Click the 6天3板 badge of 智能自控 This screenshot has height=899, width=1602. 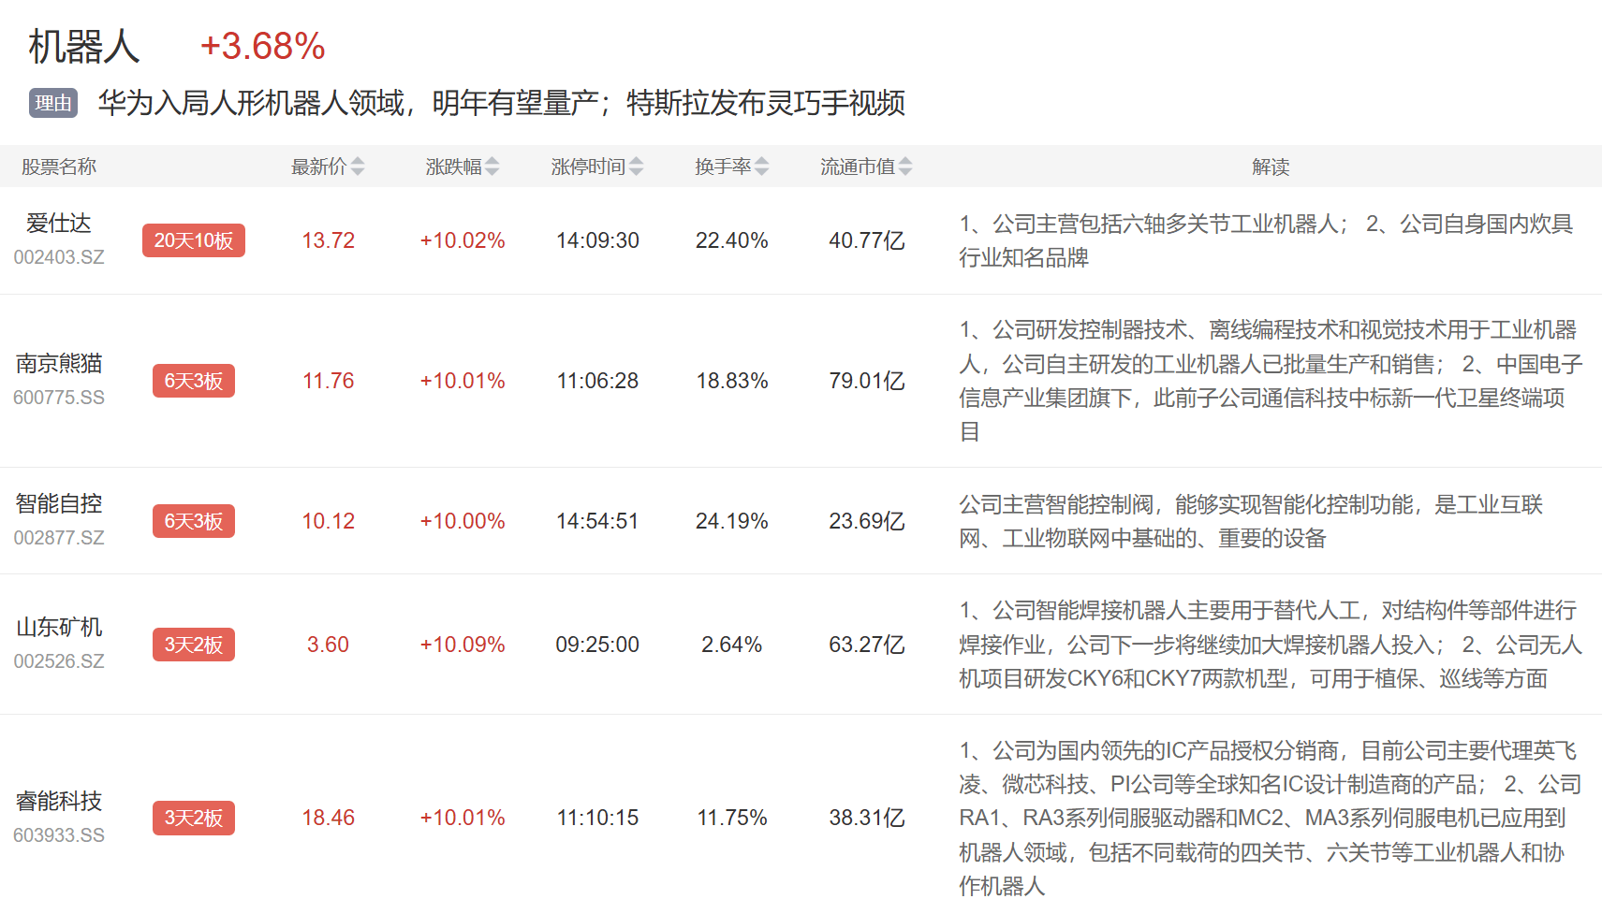(x=193, y=521)
